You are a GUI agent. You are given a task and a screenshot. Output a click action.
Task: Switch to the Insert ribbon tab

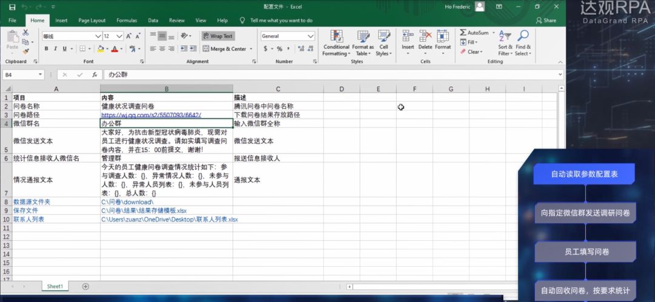(x=61, y=21)
